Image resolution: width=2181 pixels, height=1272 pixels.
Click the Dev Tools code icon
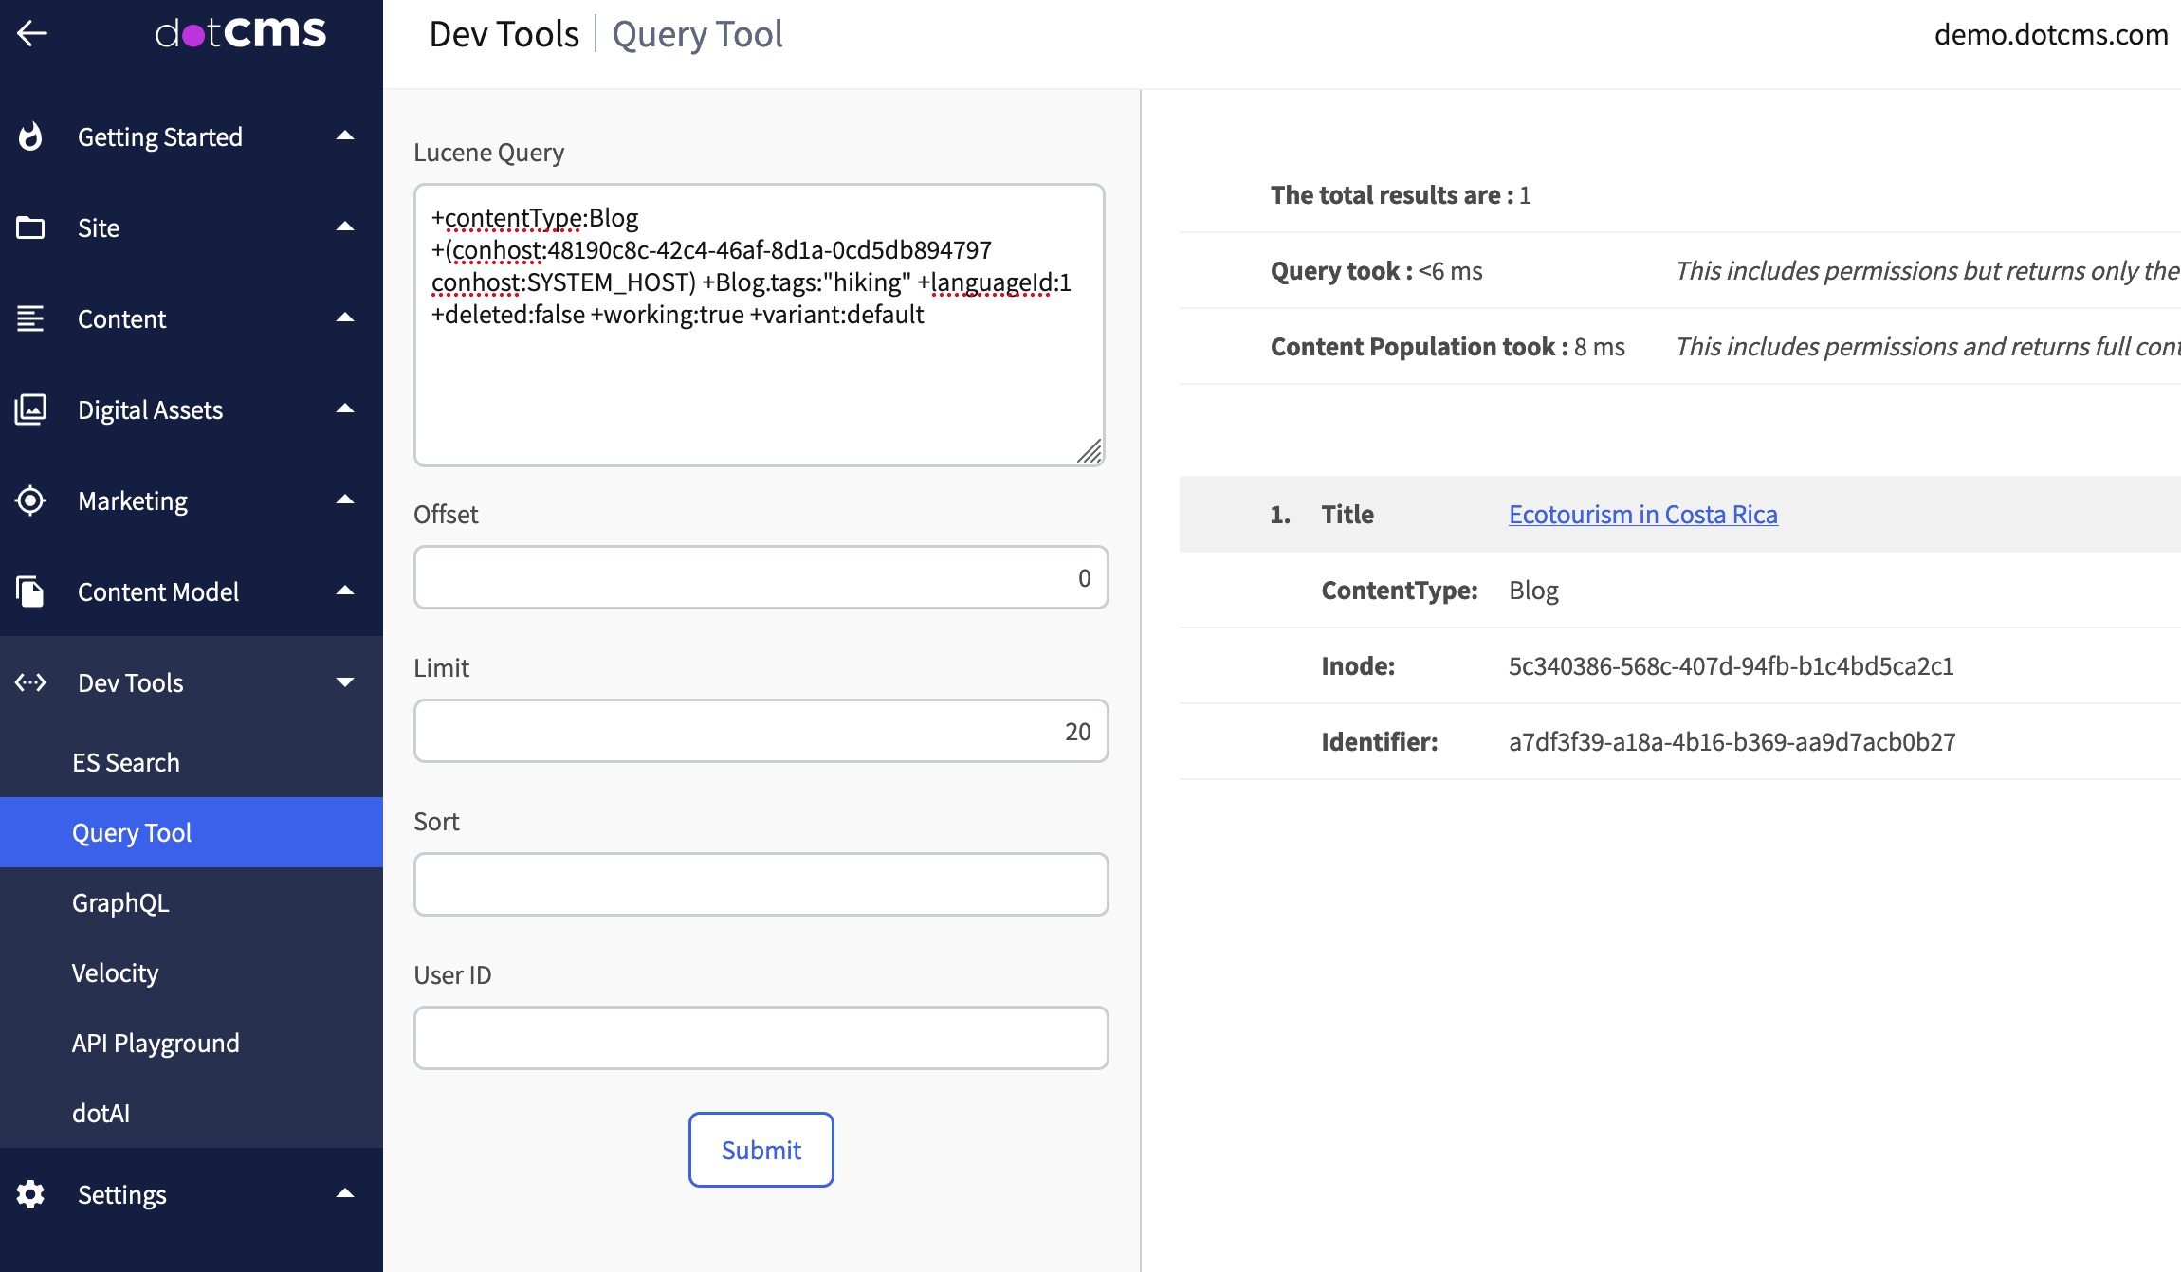pyautogui.click(x=30, y=682)
